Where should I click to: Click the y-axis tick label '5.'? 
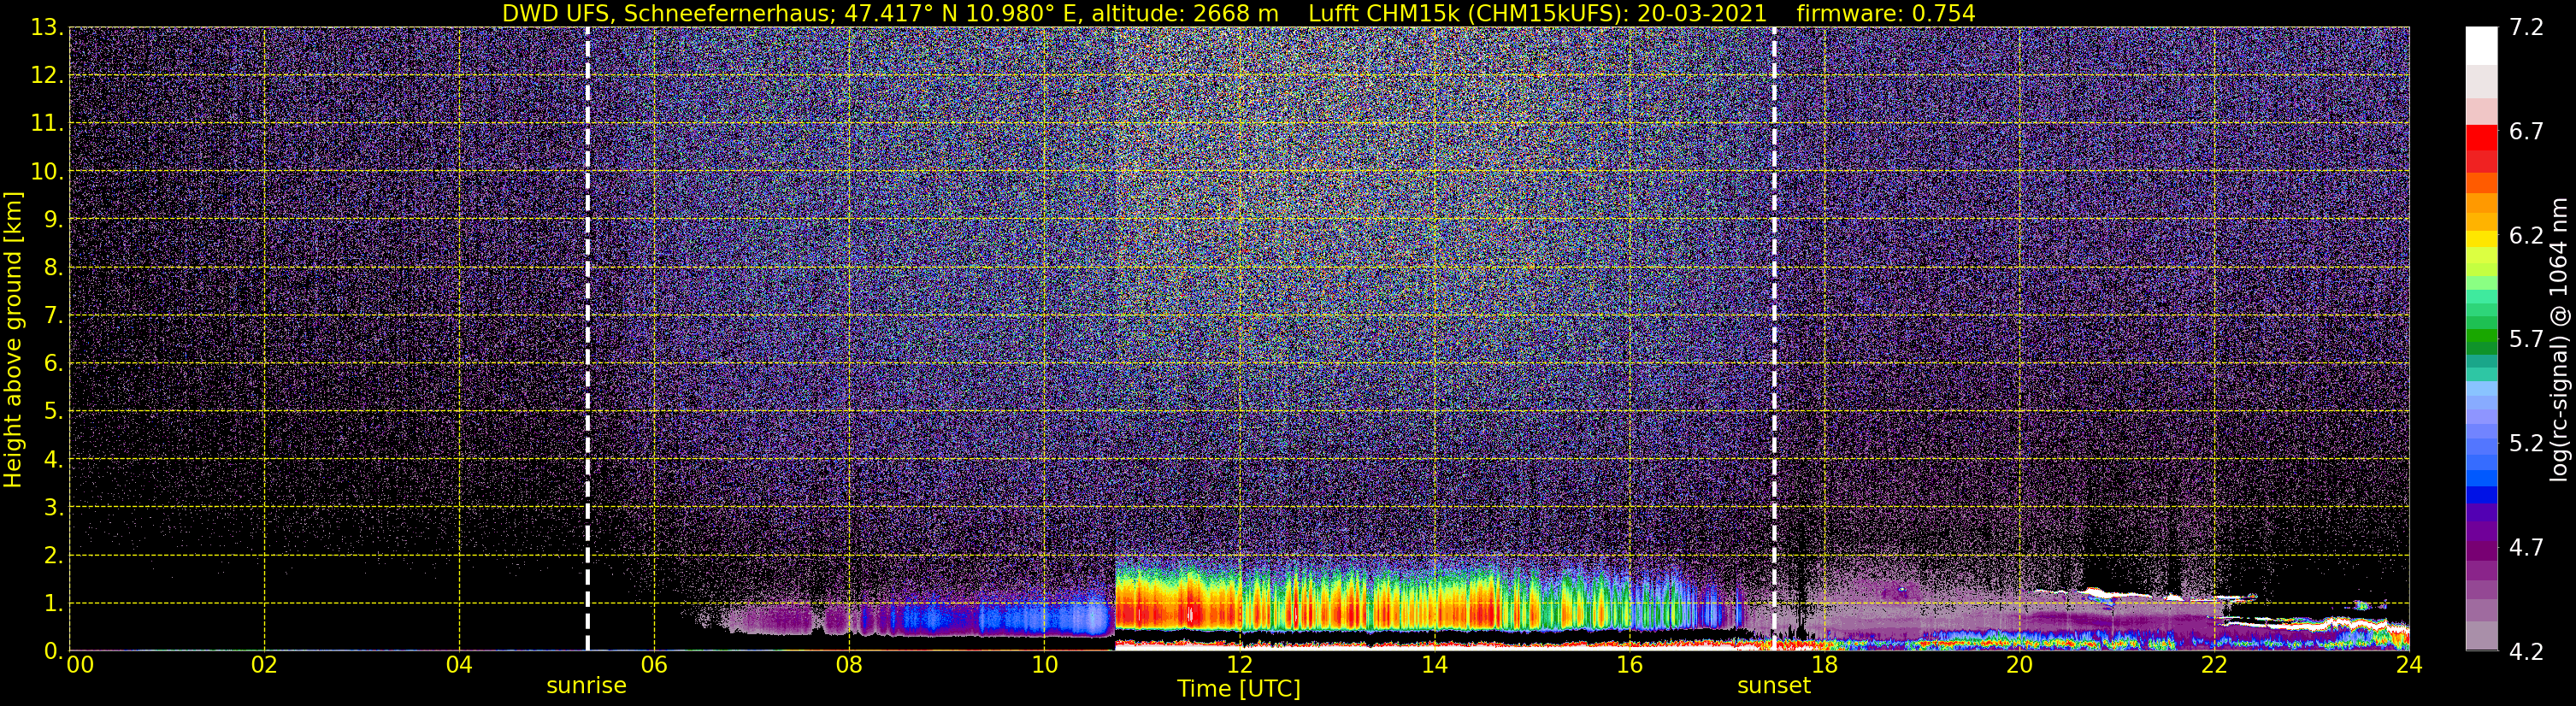(53, 412)
